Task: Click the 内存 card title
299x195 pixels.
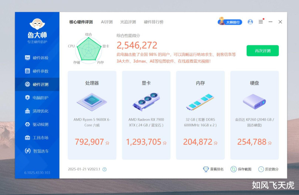Action: point(200,83)
